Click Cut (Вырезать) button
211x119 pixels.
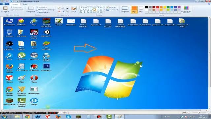[x=16, y=7]
